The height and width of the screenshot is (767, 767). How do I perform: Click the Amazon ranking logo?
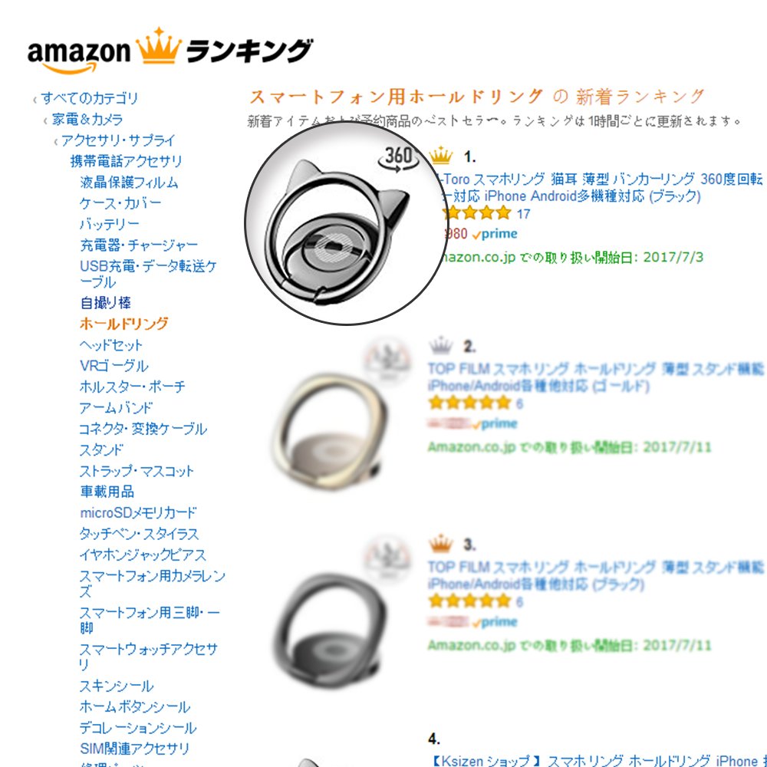coord(170,51)
